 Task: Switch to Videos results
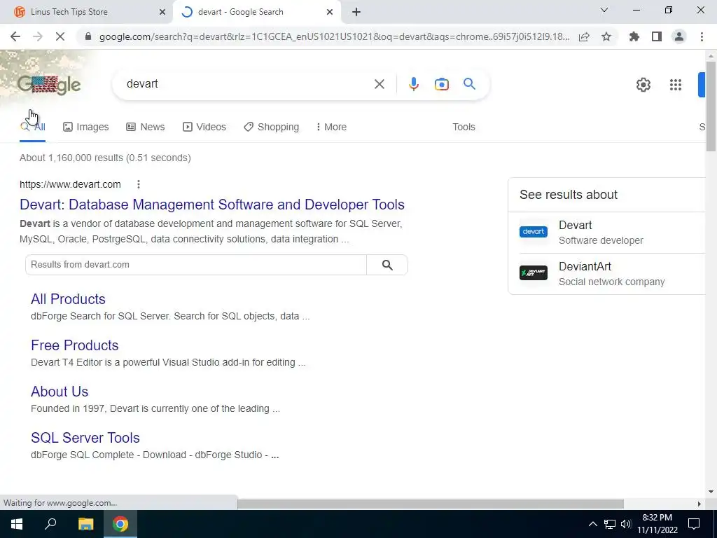(x=204, y=127)
